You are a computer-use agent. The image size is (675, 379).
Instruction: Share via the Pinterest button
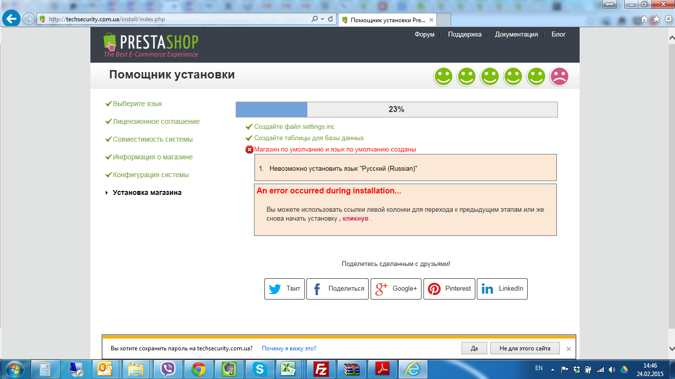(x=449, y=289)
